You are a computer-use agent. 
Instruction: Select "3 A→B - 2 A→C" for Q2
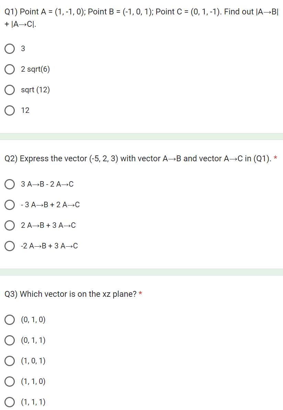[10, 184]
